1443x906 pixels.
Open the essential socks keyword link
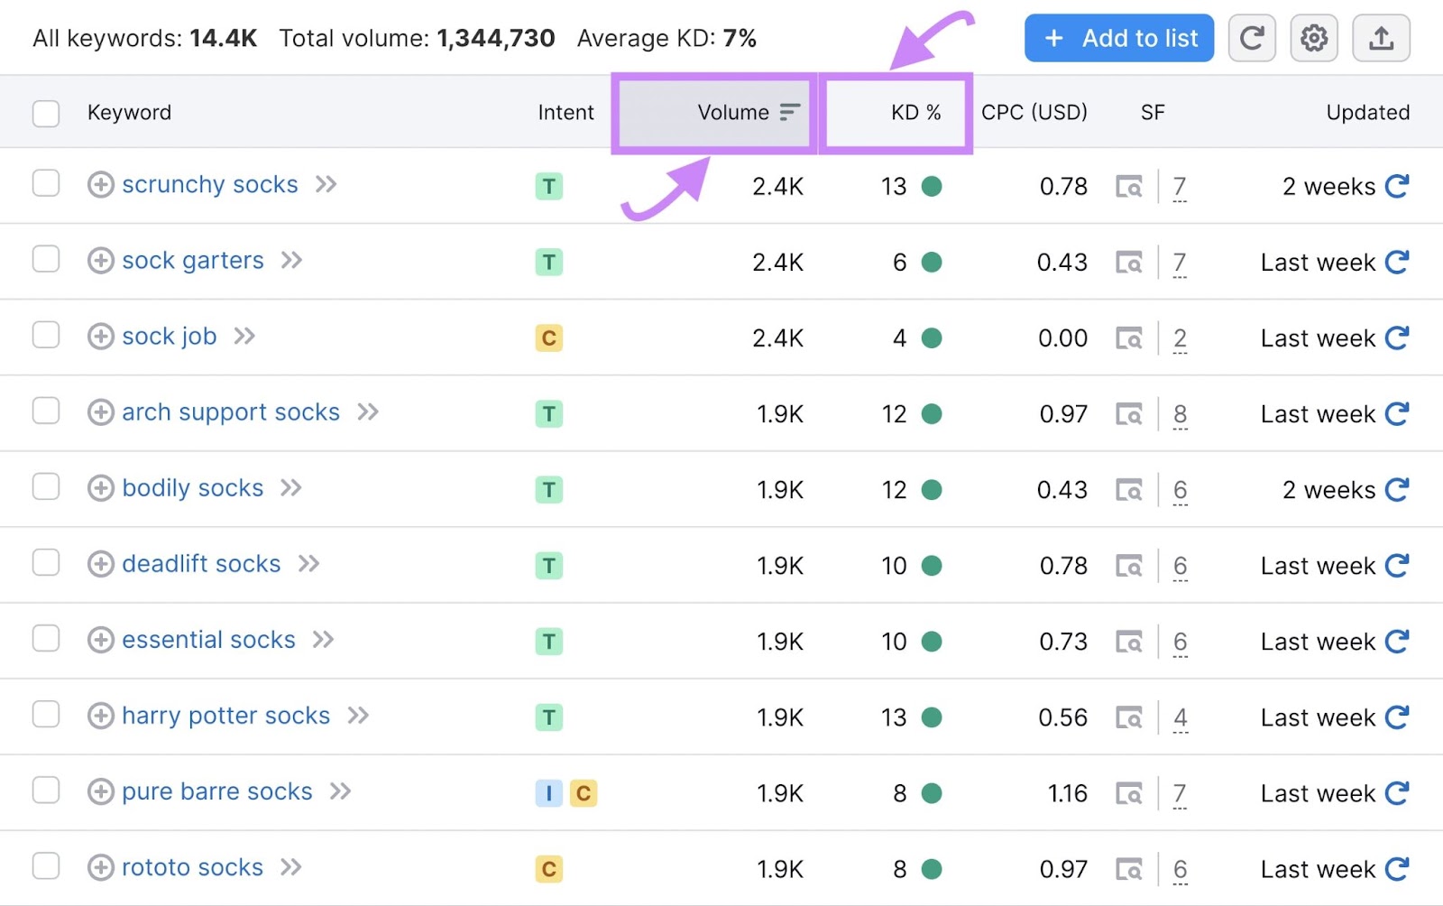[208, 639]
